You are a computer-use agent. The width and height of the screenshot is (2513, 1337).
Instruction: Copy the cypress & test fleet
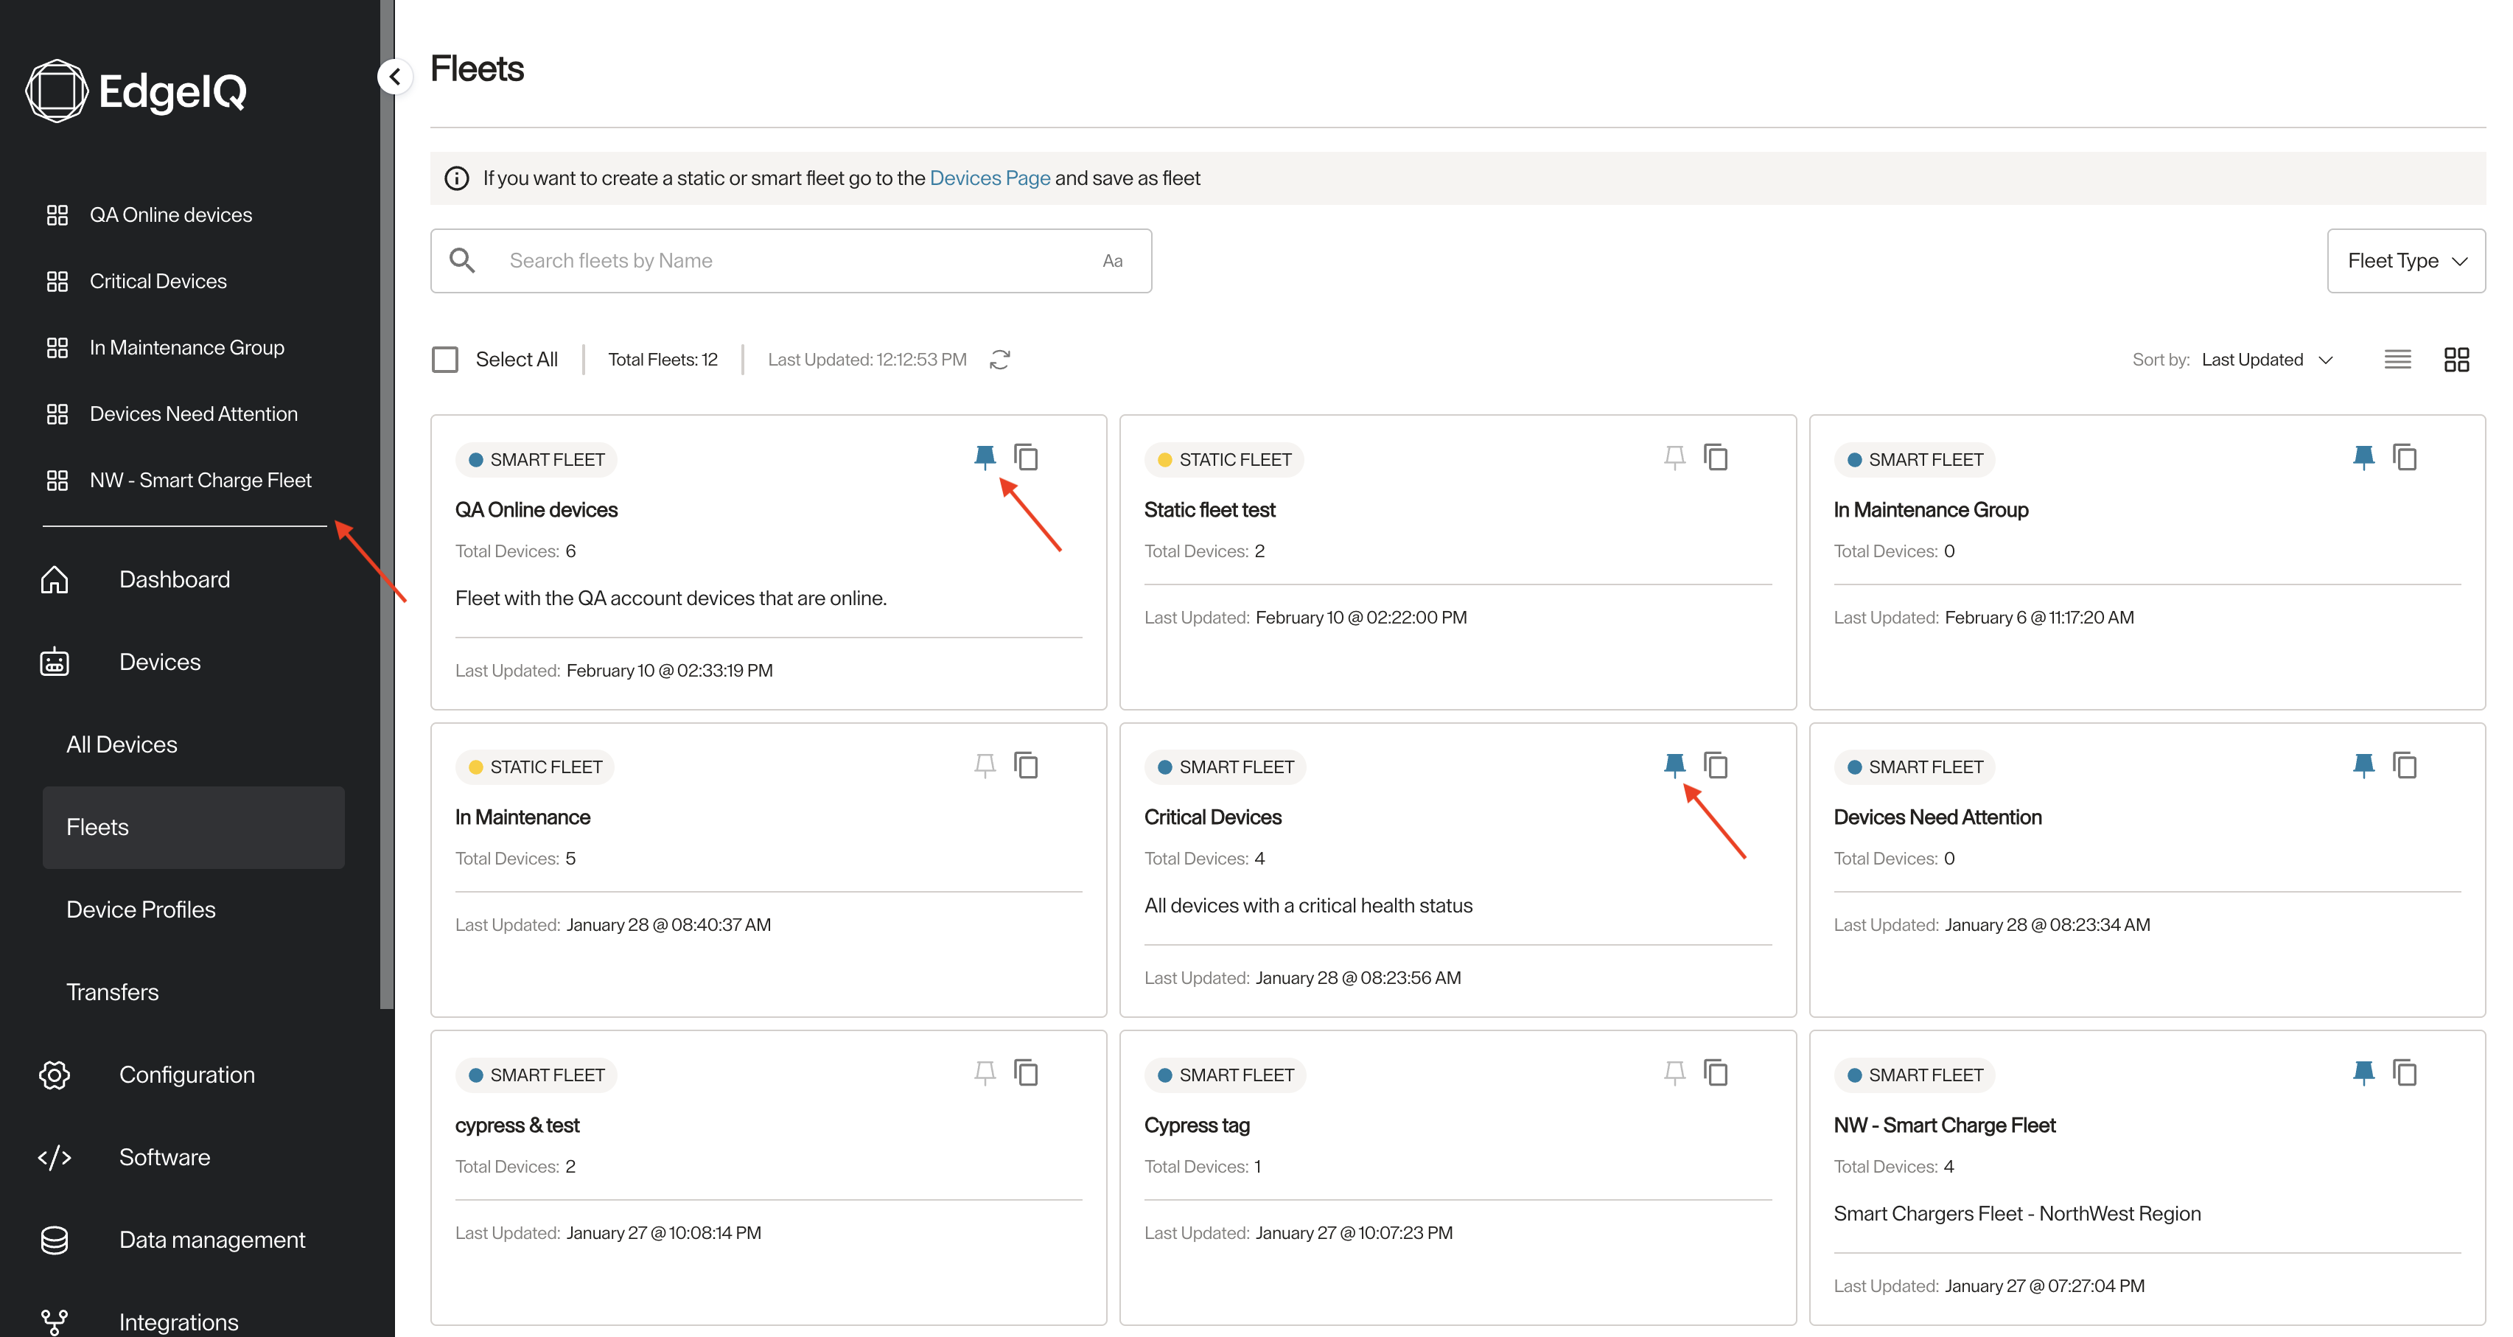[1025, 1072]
